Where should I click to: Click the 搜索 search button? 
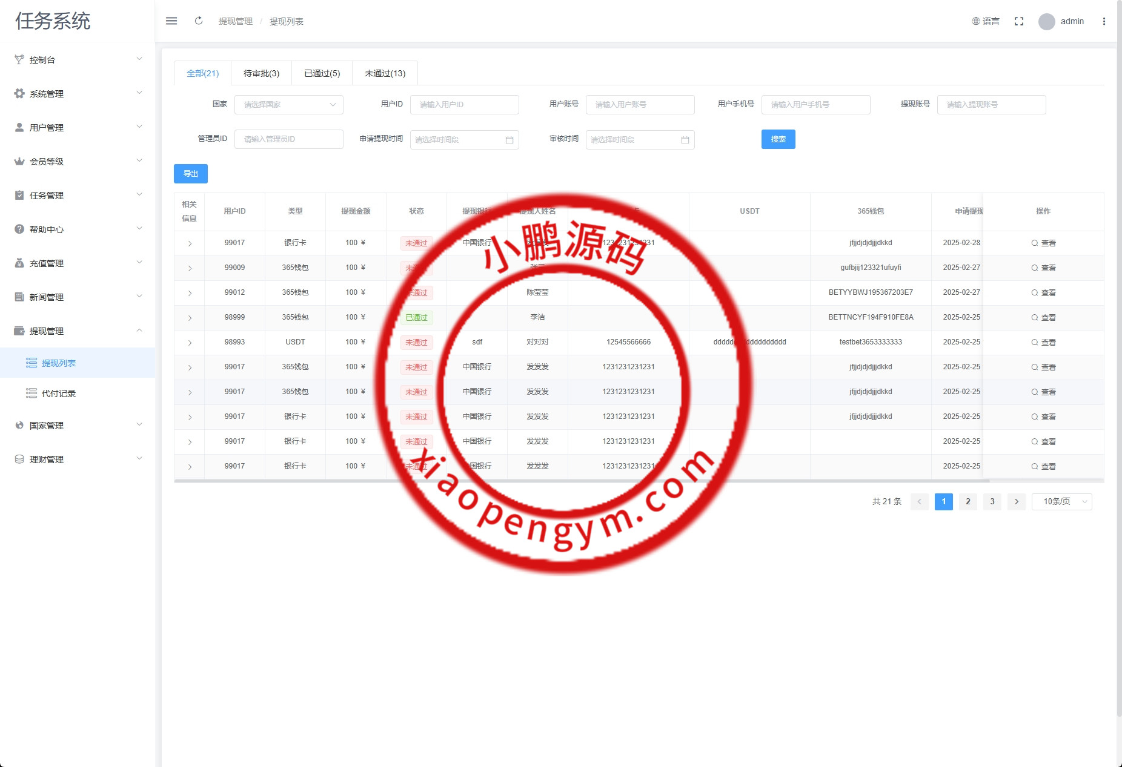pos(778,139)
